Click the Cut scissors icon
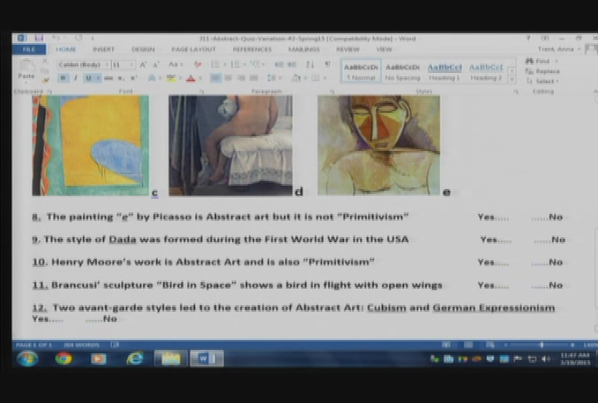Viewport: 598px width, 403px height. tap(45, 61)
